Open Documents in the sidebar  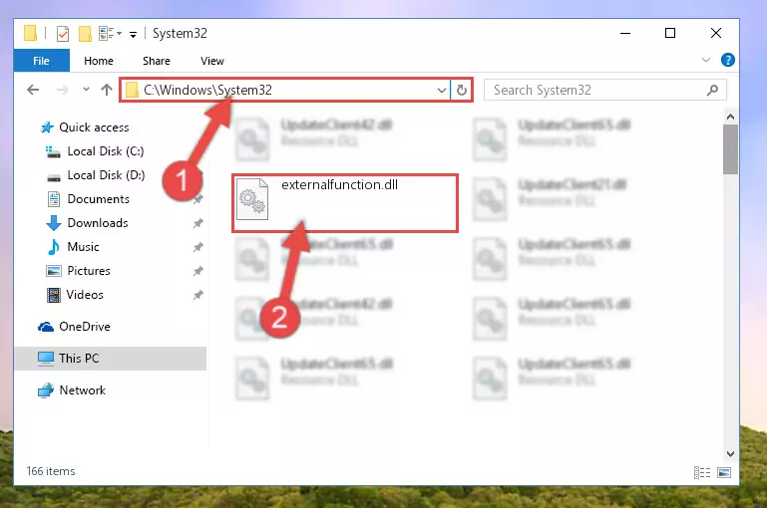tap(99, 199)
